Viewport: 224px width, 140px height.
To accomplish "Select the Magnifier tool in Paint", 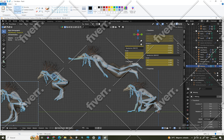I will tap(42, 11).
